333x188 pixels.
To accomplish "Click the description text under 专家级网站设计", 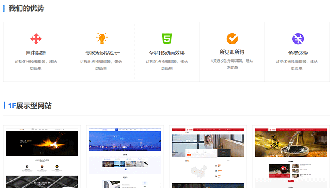I will pos(101,65).
